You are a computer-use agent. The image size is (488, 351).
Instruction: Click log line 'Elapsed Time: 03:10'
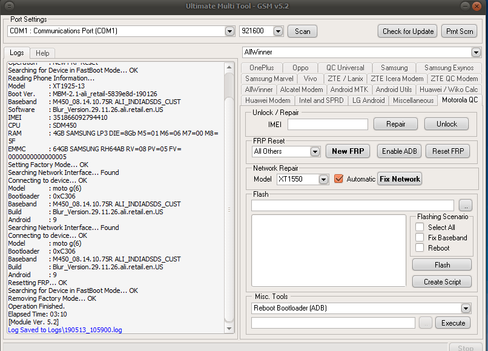click(38, 314)
